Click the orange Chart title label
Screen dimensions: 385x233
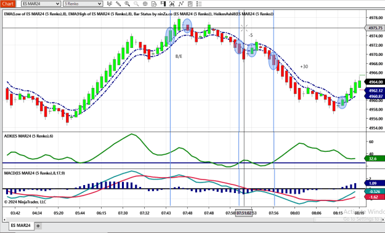[8, 4]
